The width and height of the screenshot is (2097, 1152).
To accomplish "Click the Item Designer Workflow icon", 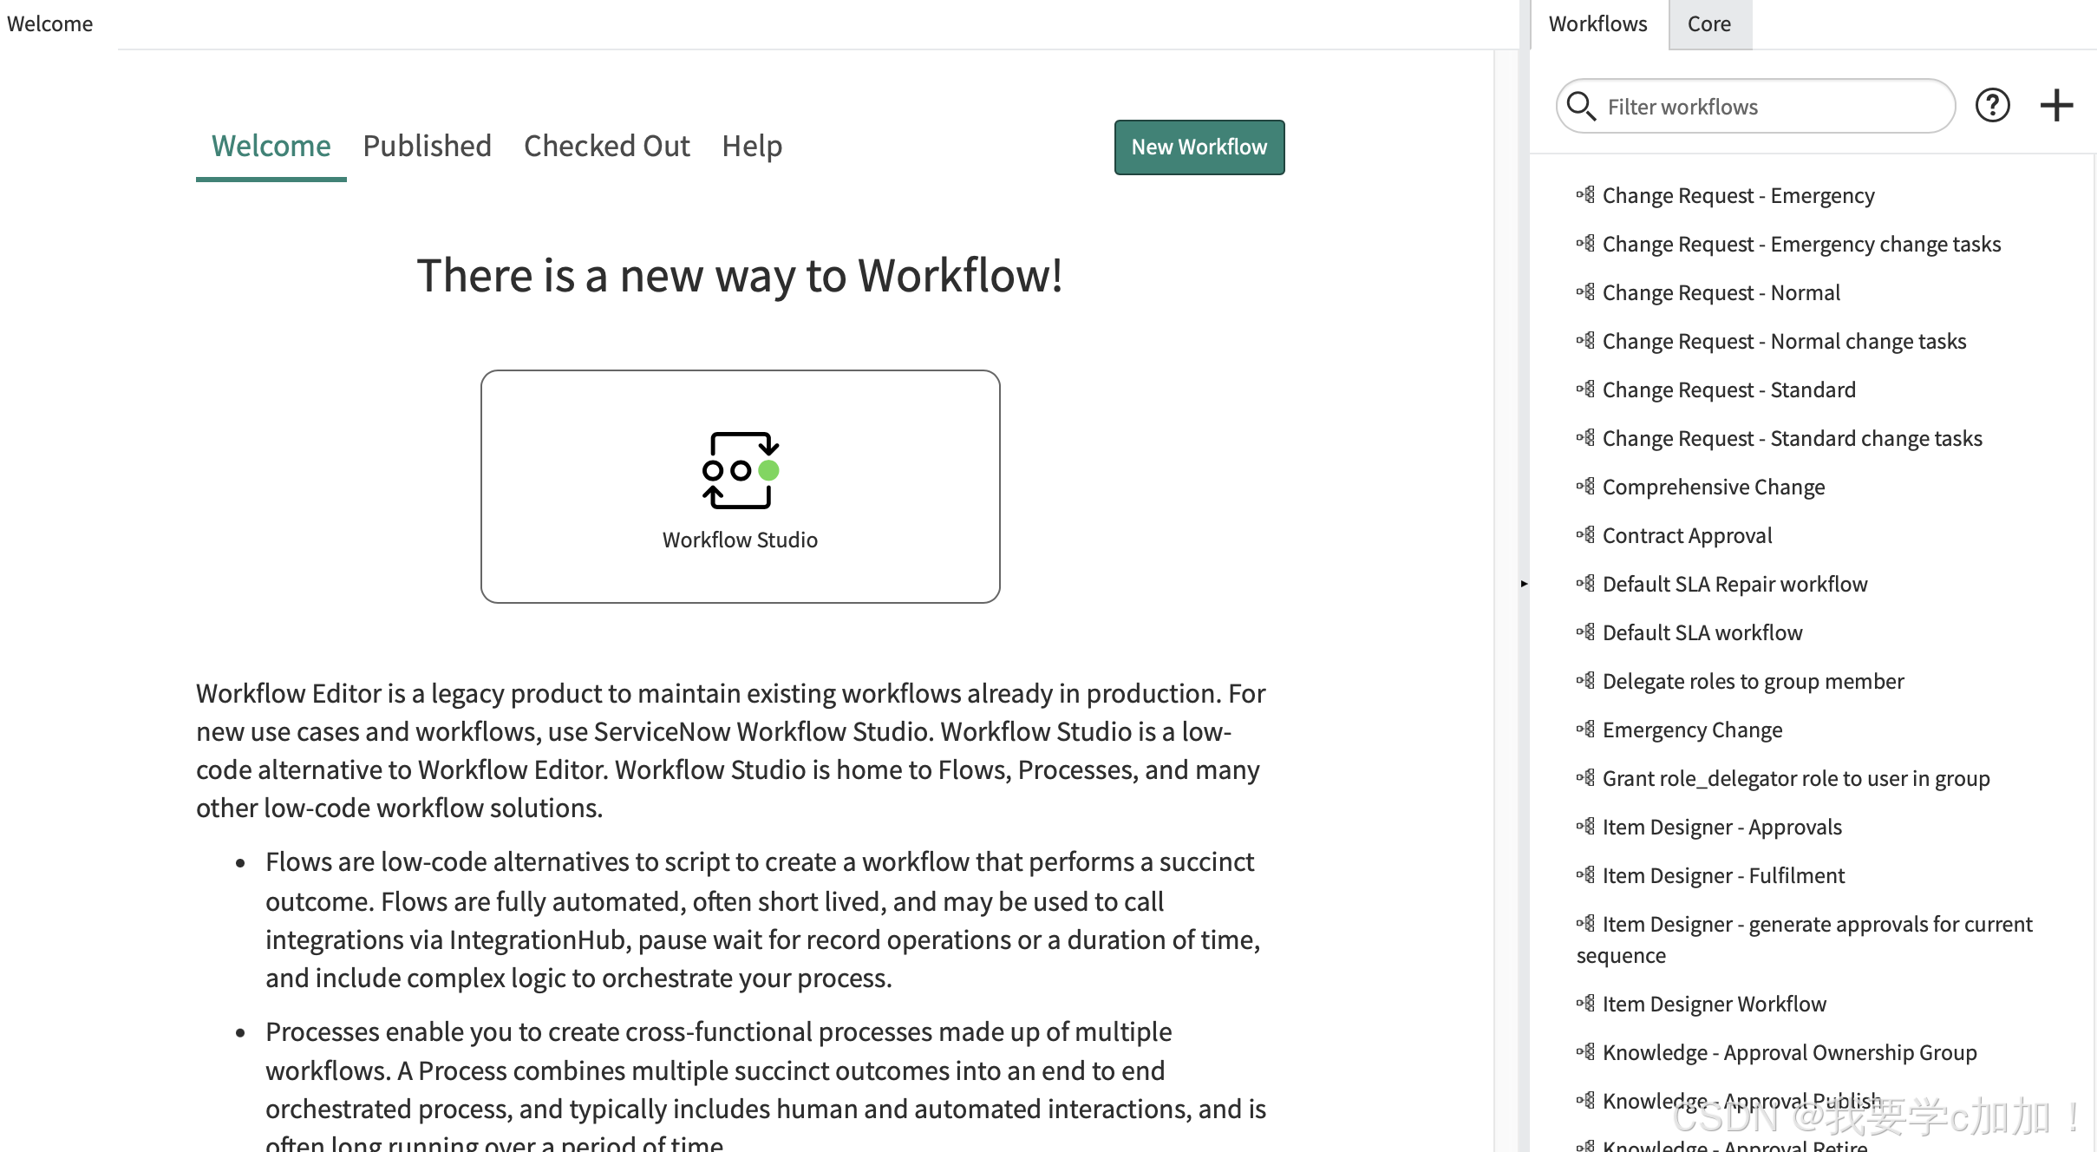I will point(1585,1004).
